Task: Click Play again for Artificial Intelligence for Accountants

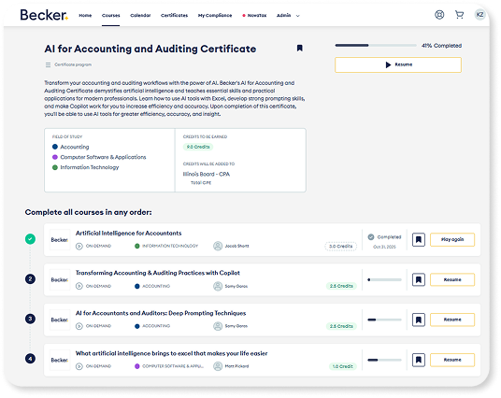Action: (452, 239)
